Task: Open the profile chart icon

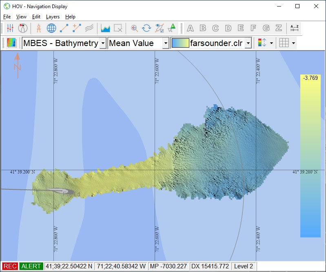Action: click(106, 28)
